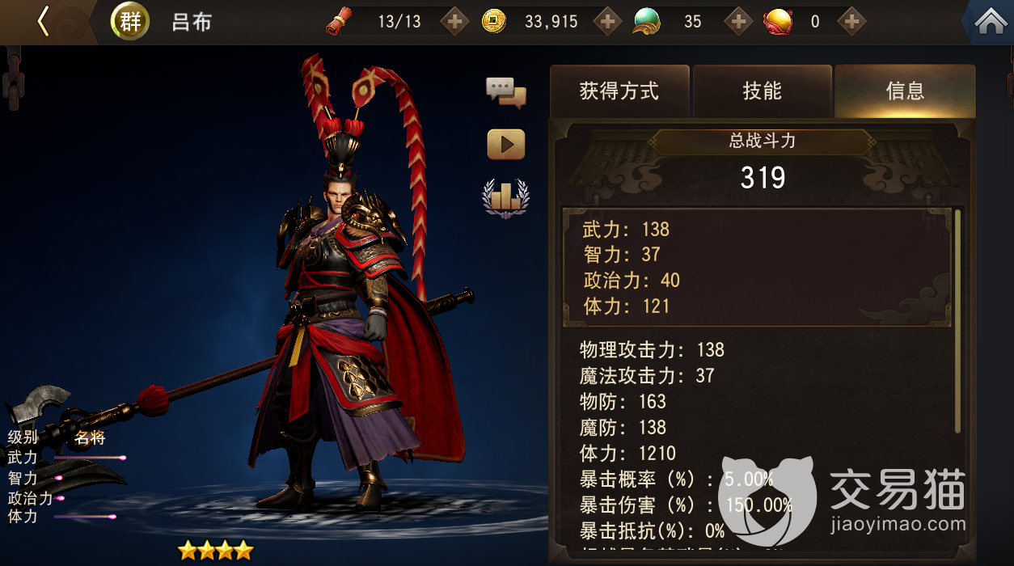Tap the 群 faction badge

pos(129,22)
